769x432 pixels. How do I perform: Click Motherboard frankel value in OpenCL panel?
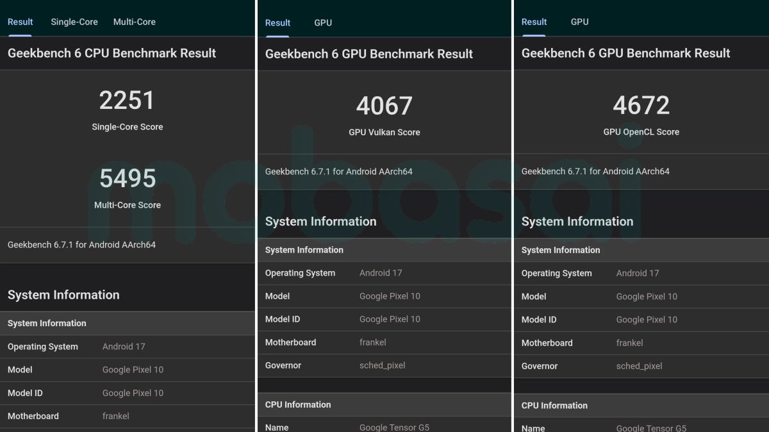coord(630,343)
